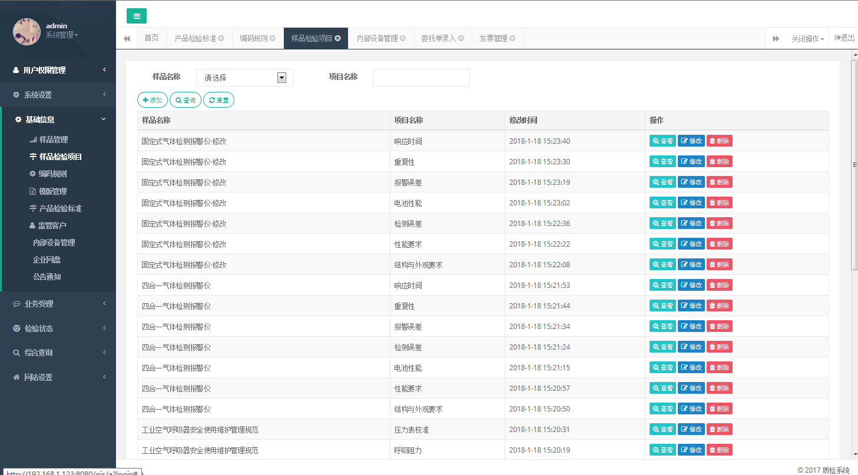Click the 添加 add button
858x475 pixels.
(x=153, y=100)
